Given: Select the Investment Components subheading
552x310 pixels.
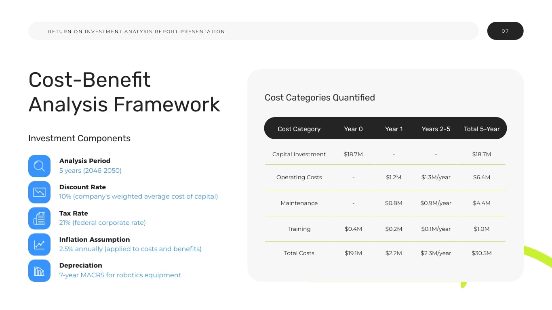Looking at the screenshot, I should click(79, 138).
